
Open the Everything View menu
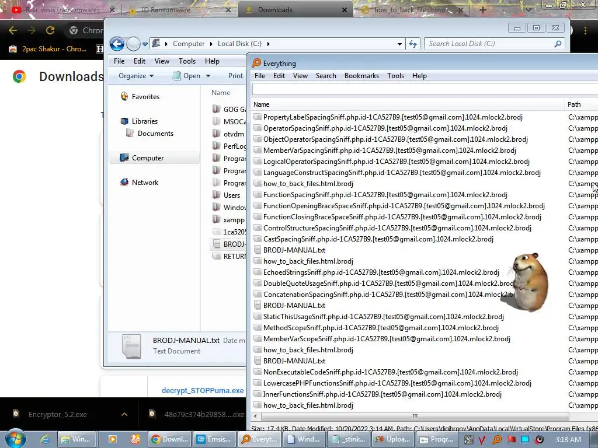pyautogui.click(x=300, y=76)
